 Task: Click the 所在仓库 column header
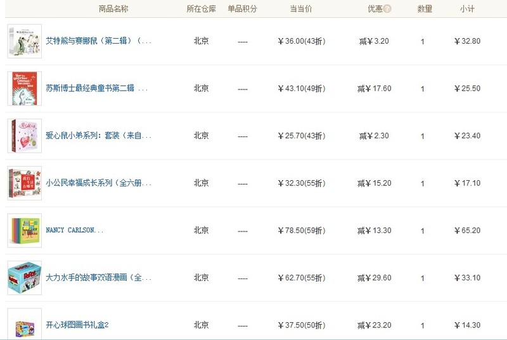(201, 9)
